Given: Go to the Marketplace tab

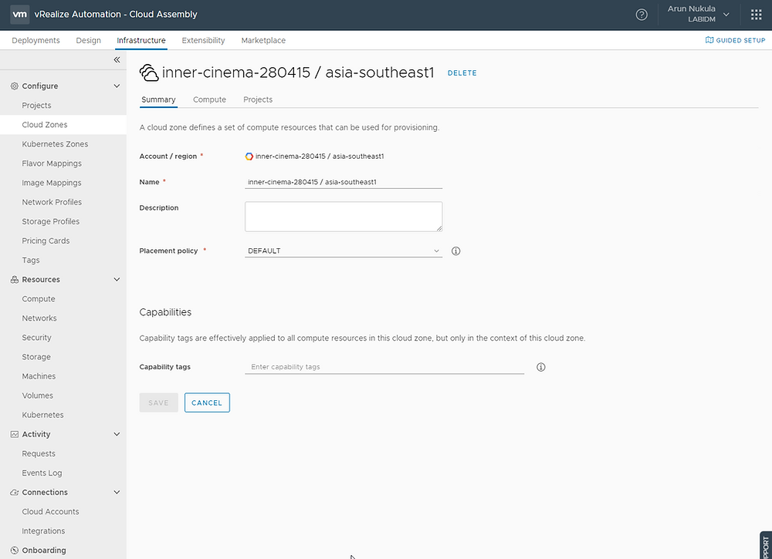Looking at the screenshot, I should tap(263, 40).
